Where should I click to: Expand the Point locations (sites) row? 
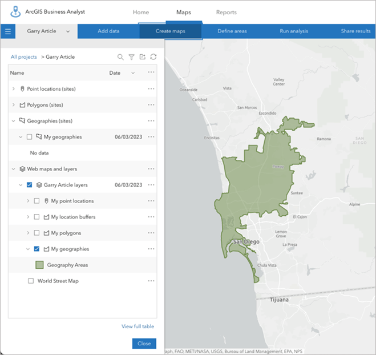coord(14,89)
